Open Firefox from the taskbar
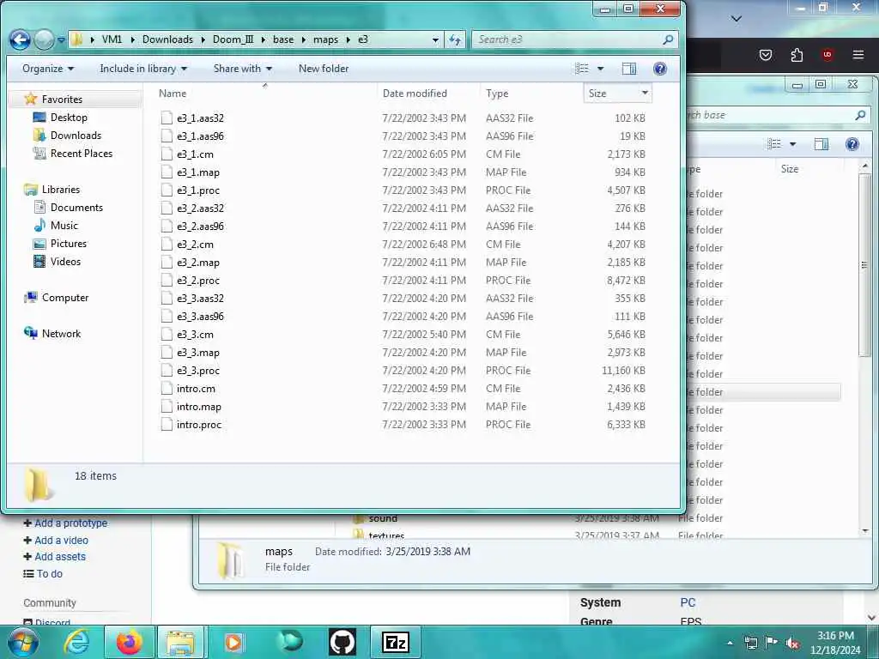 [129, 642]
